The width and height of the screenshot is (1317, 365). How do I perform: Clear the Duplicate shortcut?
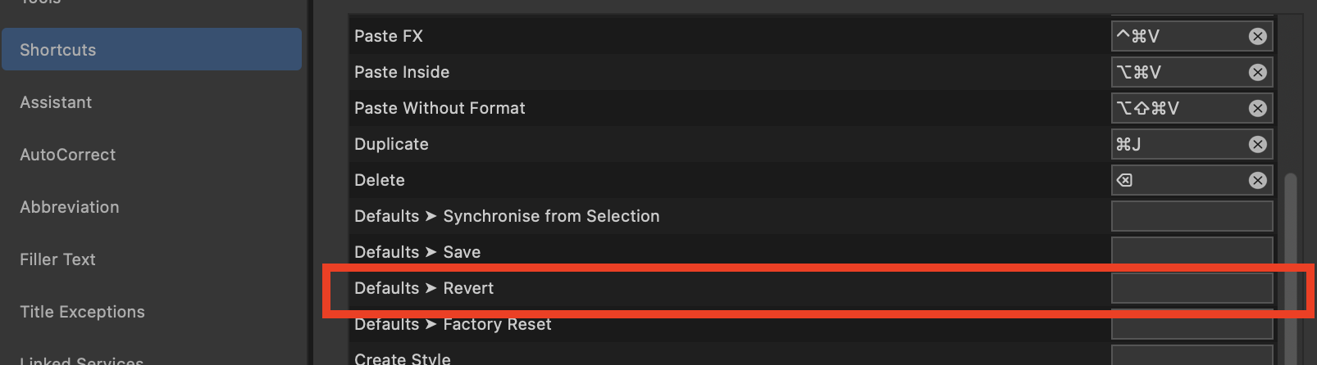1257,144
